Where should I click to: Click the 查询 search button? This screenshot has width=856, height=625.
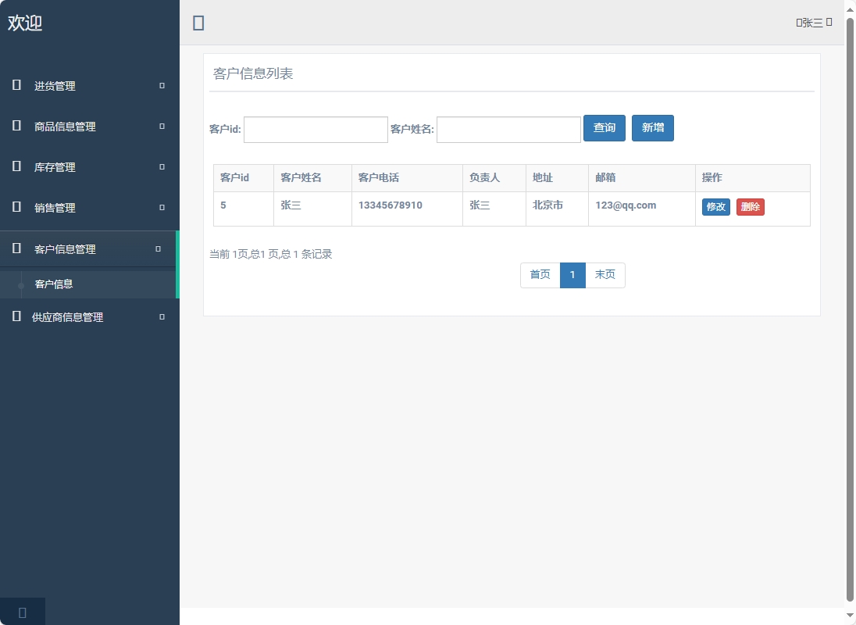click(605, 128)
